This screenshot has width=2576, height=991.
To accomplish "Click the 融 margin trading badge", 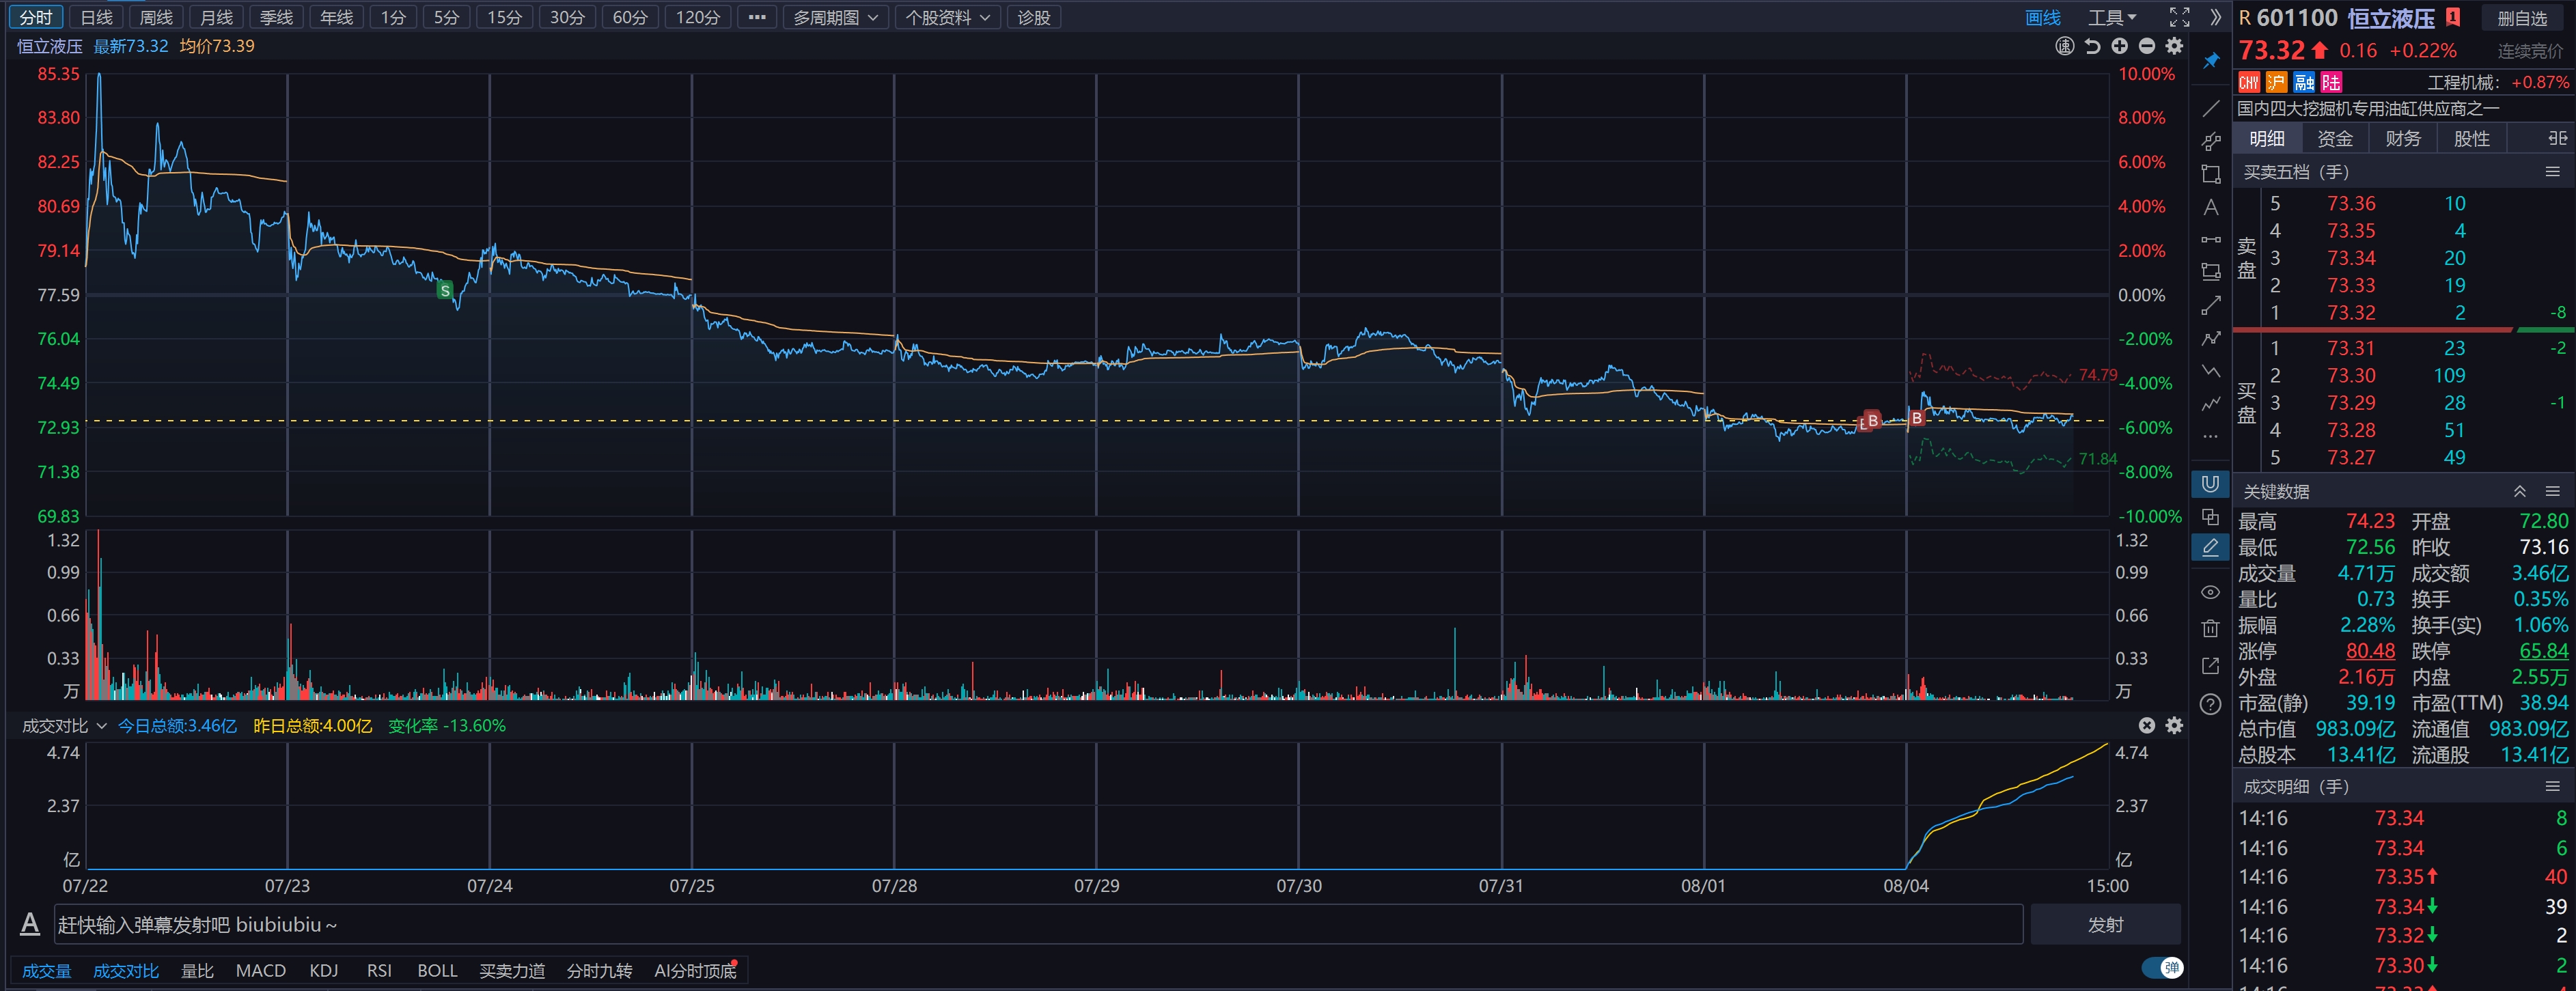I will click(x=2305, y=82).
